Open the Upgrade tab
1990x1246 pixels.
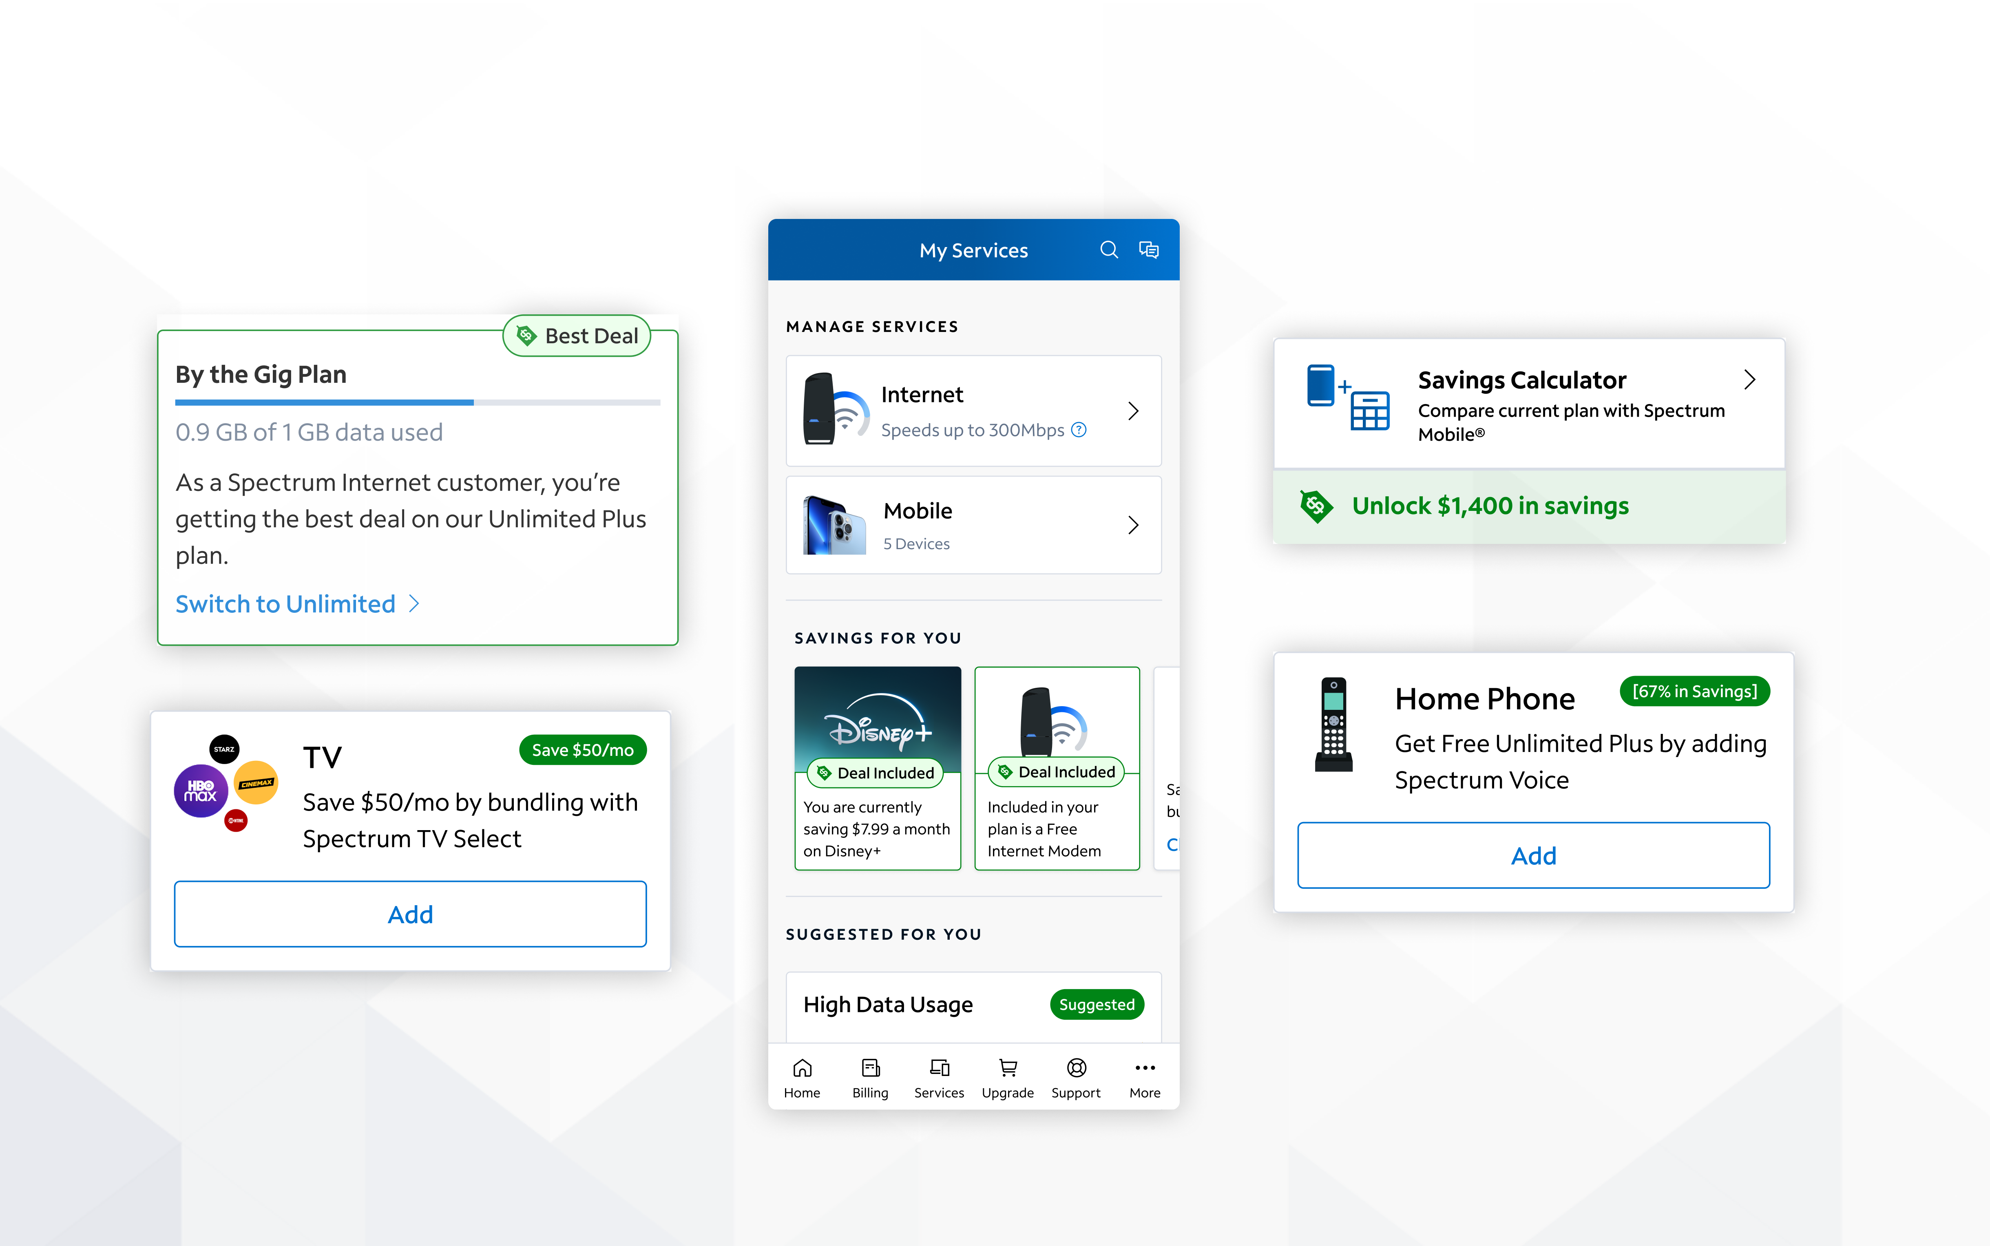1007,1079
